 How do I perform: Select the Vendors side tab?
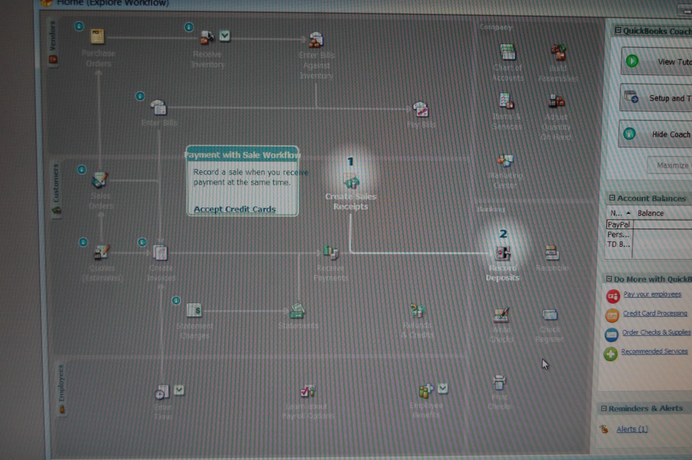click(53, 42)
